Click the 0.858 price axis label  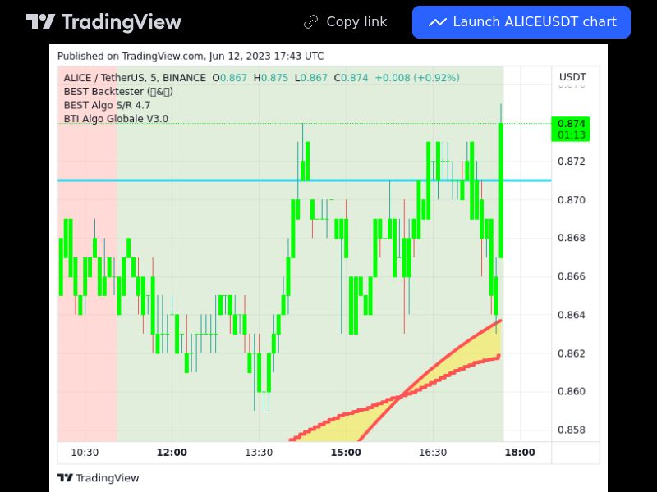click(x=571, y=430)
